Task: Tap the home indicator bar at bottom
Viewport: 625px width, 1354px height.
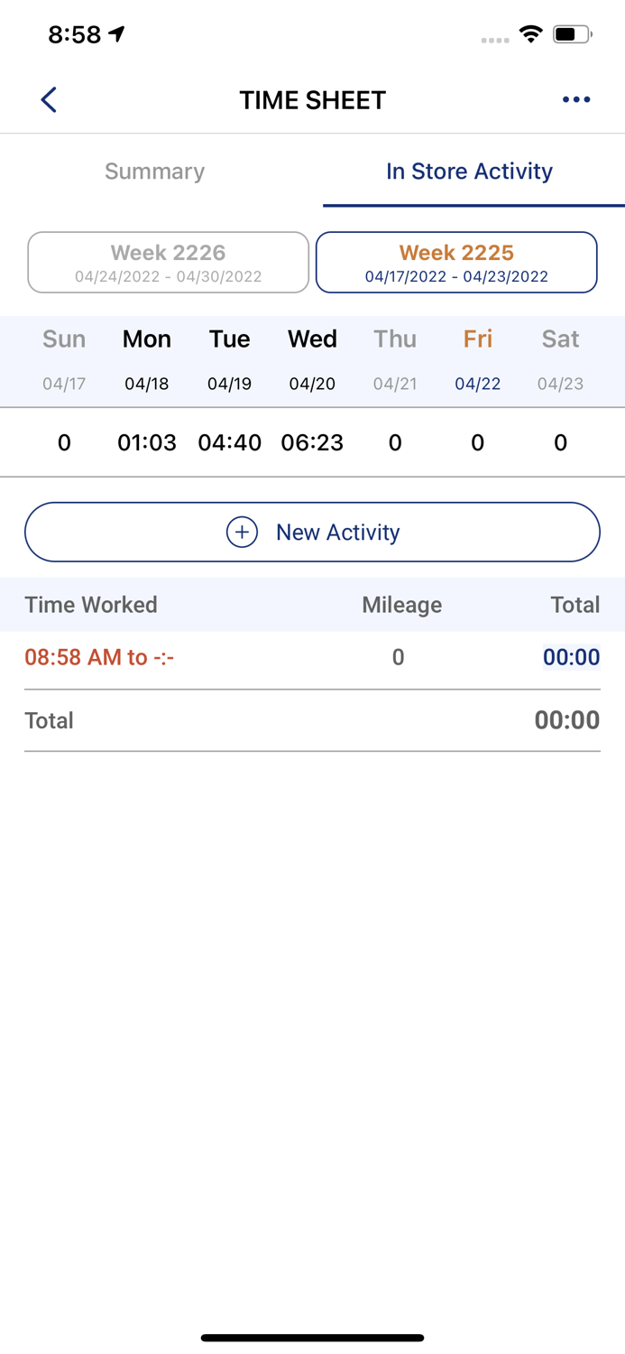Action: pyautogui.click(x=312, y=1337)
